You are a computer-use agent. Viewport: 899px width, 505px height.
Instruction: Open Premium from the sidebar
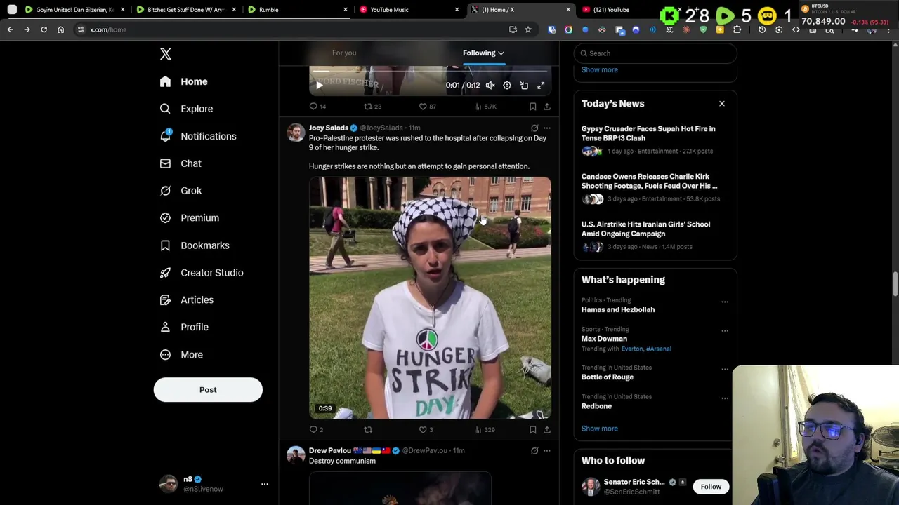(190, 217)
